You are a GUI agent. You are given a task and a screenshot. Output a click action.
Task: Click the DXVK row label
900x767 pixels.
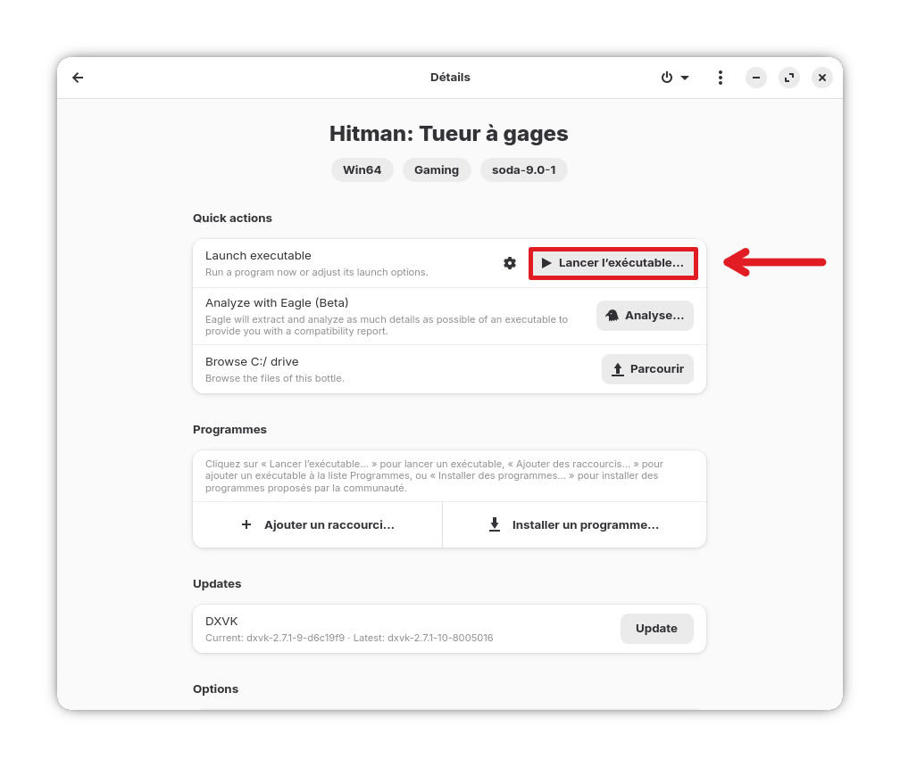(221, 621)
